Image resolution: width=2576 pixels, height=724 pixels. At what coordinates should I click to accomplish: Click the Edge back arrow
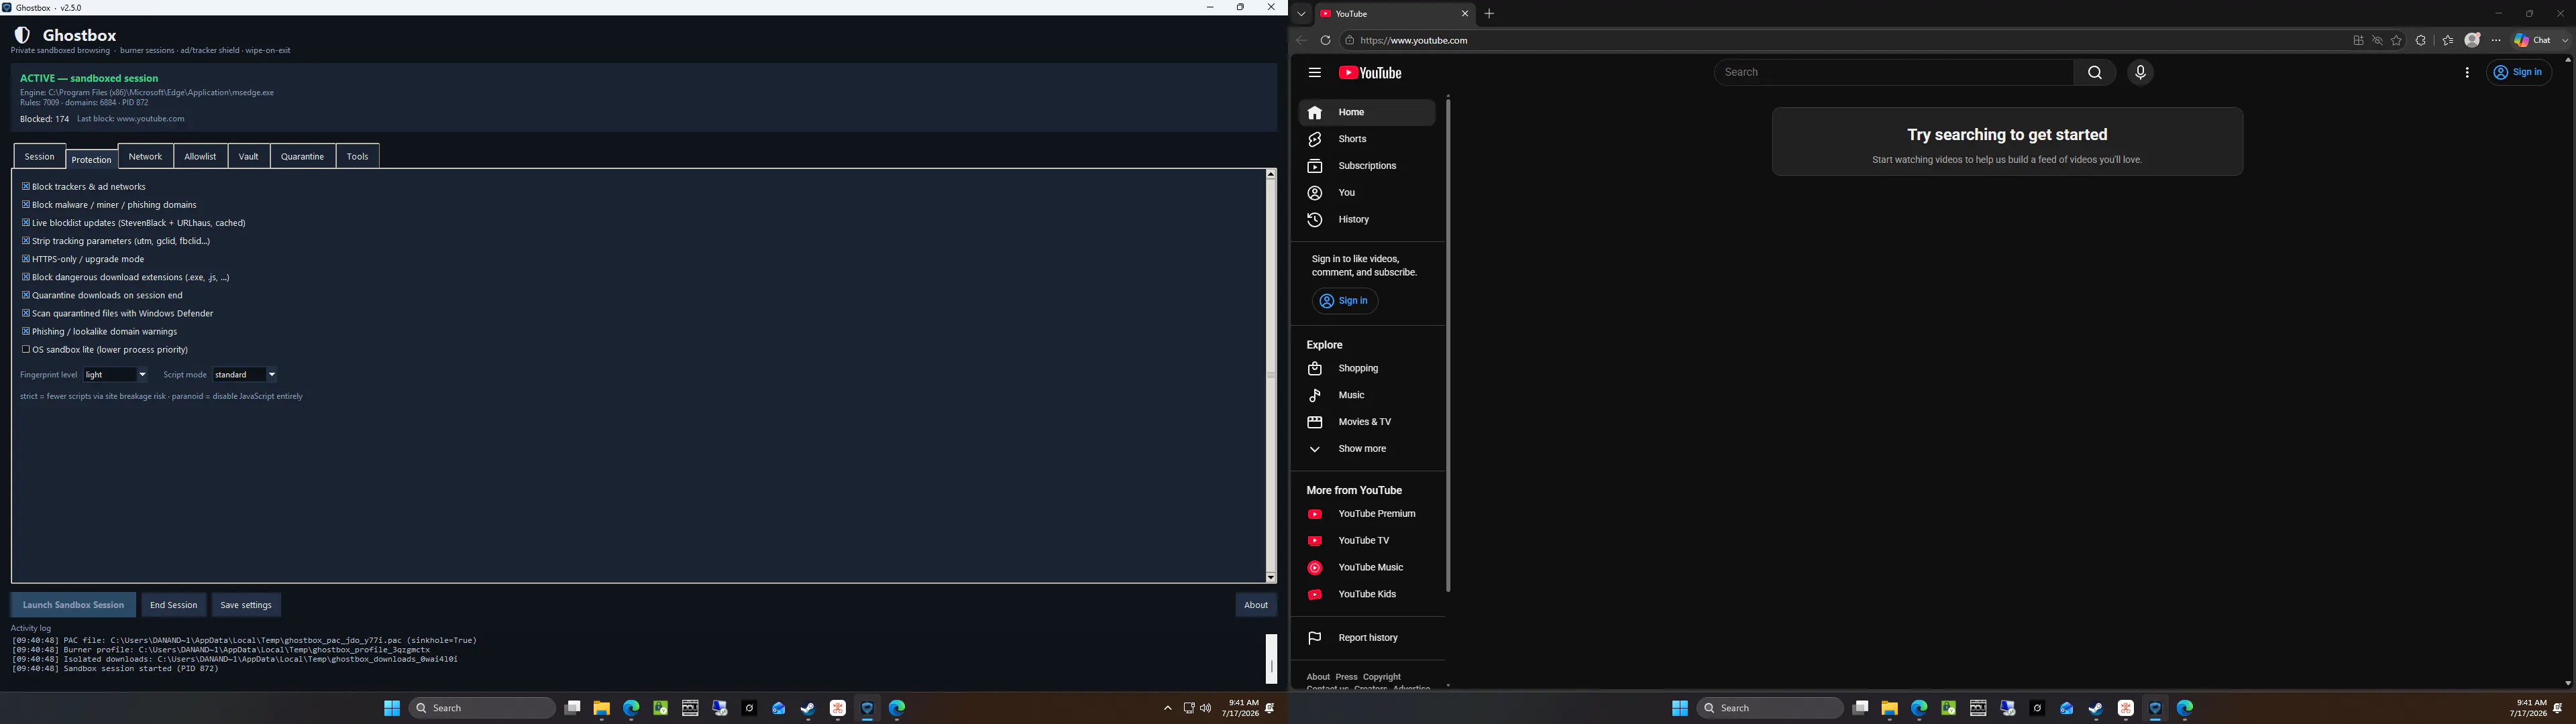coord(1301,41)
